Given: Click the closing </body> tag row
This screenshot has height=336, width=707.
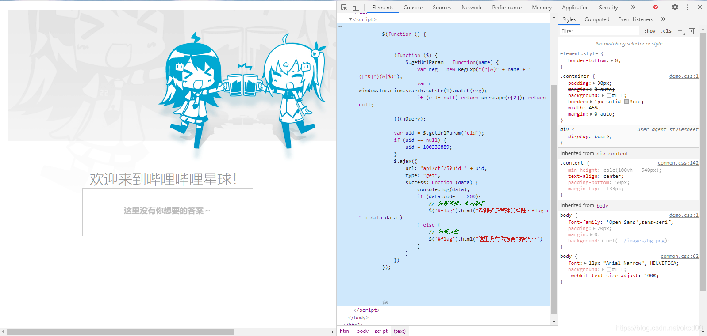Looking at the screenshot, I should pyautogui.click(x=358, y=317).
